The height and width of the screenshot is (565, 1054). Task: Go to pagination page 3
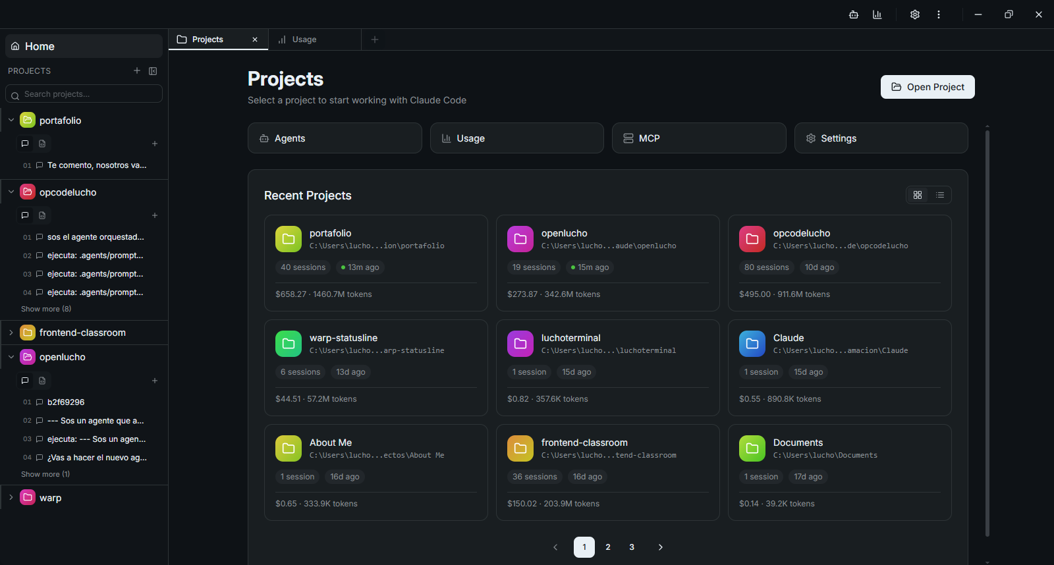pyautogui.click(x=632, y=547)
